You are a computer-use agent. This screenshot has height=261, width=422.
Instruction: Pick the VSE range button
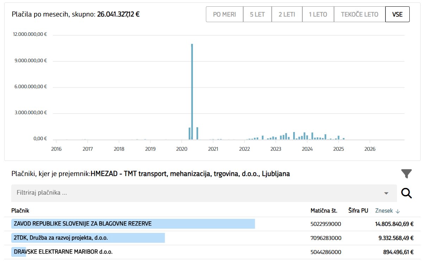pyautogui.click(x=397, y=14)
